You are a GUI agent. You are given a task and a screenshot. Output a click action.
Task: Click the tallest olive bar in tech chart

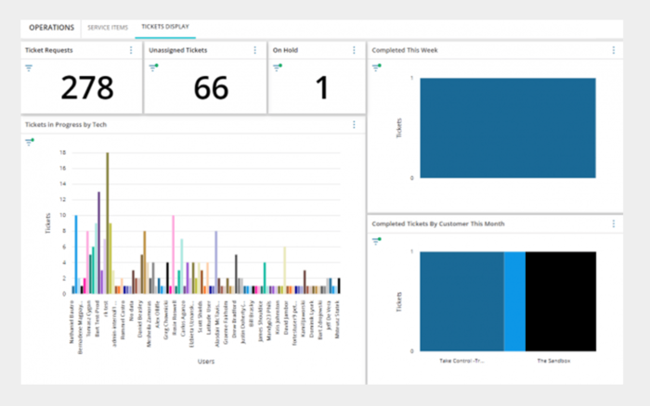(108, 222)
